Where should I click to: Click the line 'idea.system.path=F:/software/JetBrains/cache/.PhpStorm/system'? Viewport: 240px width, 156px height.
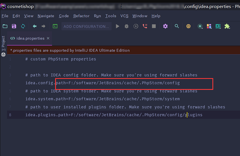point(103,99)
